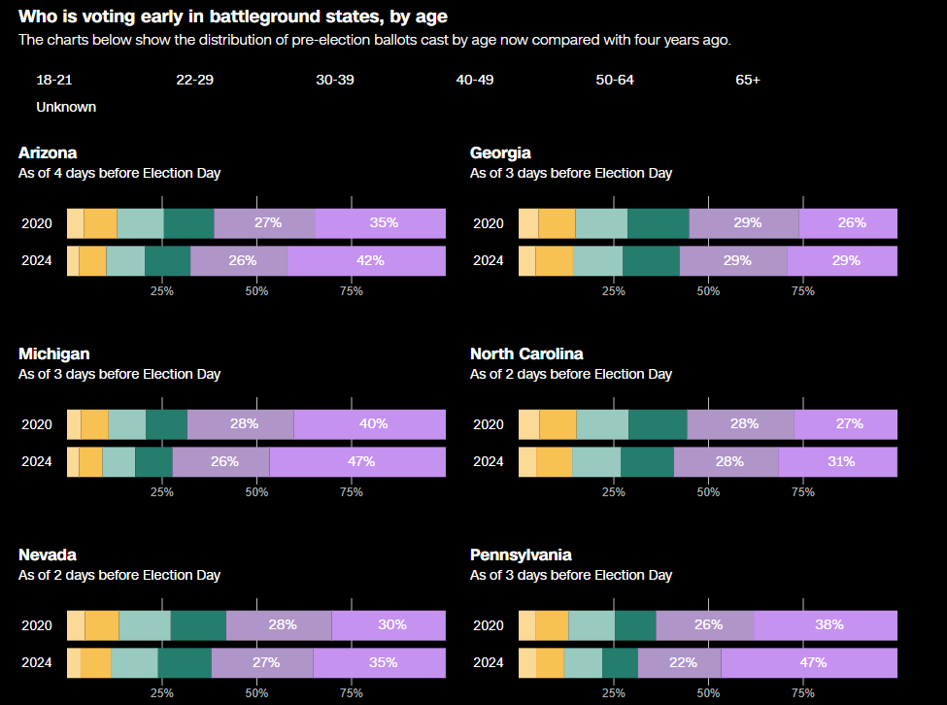
Task: Select Michigan 2024 bar's 47% segment
Action: coord(357,462)
